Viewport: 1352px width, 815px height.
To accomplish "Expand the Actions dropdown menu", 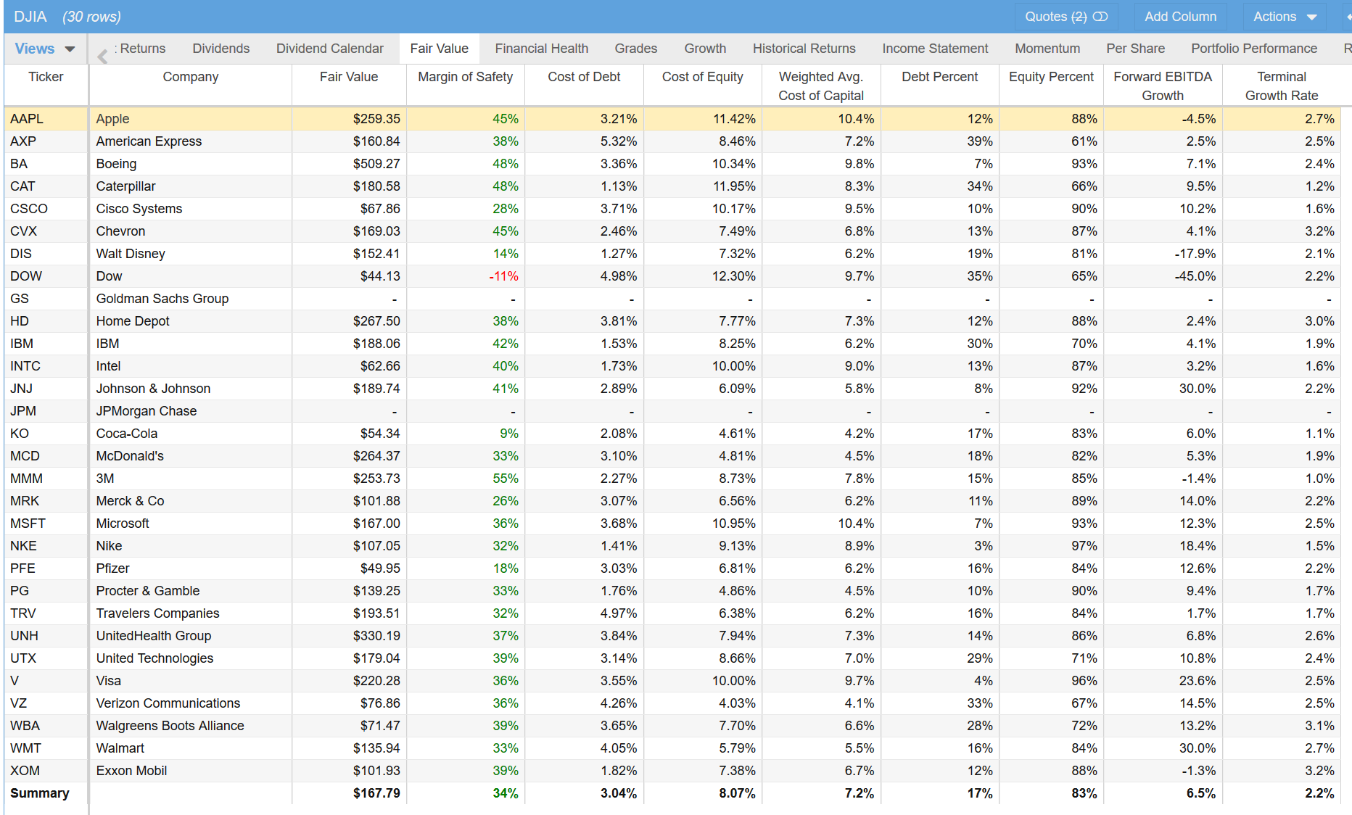I will click(x=1284, y=17).
